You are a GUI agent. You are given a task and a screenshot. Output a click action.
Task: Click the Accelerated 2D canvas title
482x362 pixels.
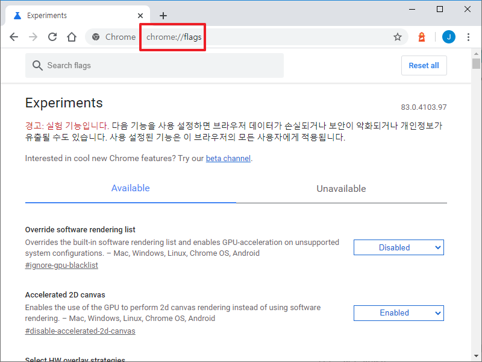(x=65, y=295)
